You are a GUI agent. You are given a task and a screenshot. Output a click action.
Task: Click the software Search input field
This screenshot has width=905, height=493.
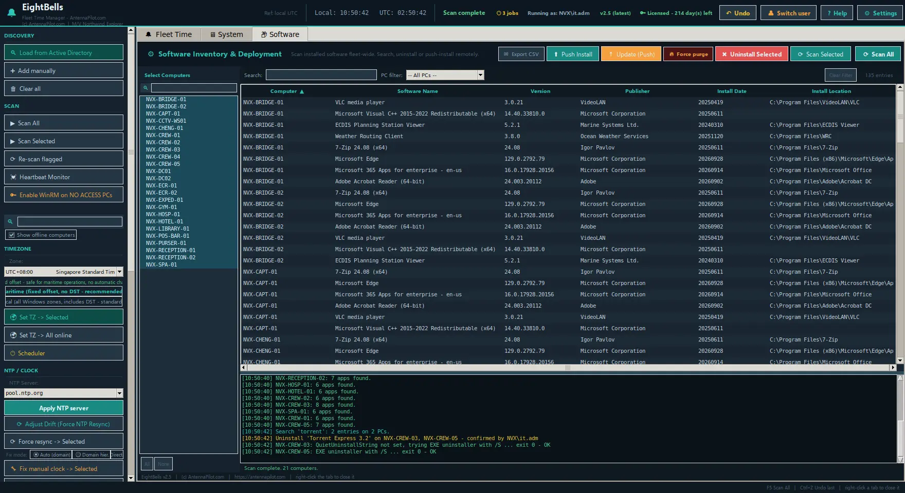321,75
